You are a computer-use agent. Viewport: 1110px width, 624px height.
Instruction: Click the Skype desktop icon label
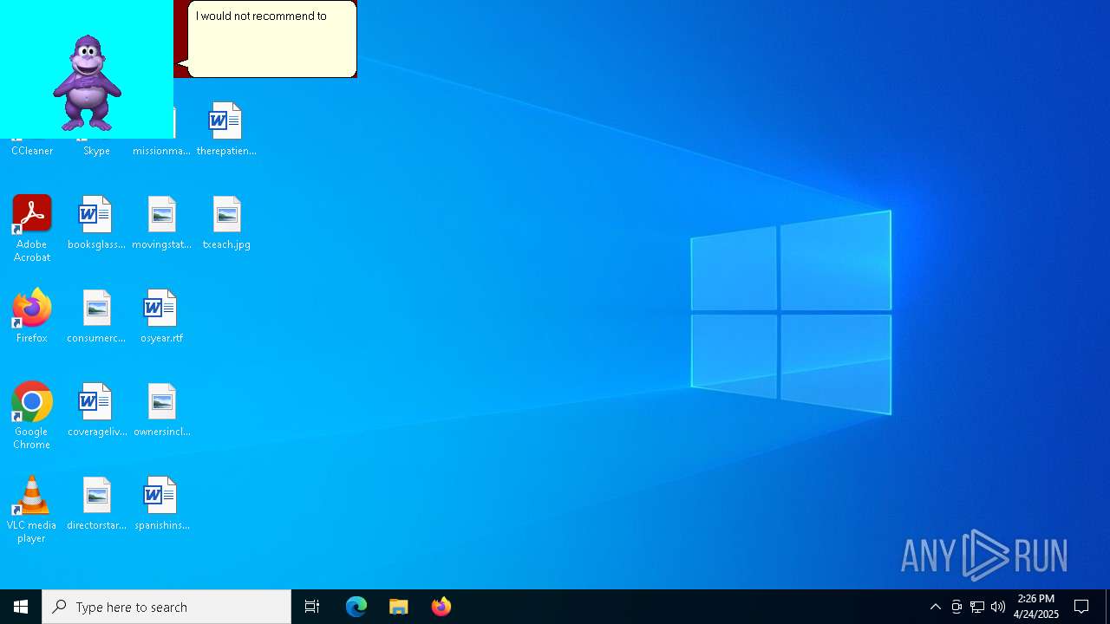coord(96,151)
